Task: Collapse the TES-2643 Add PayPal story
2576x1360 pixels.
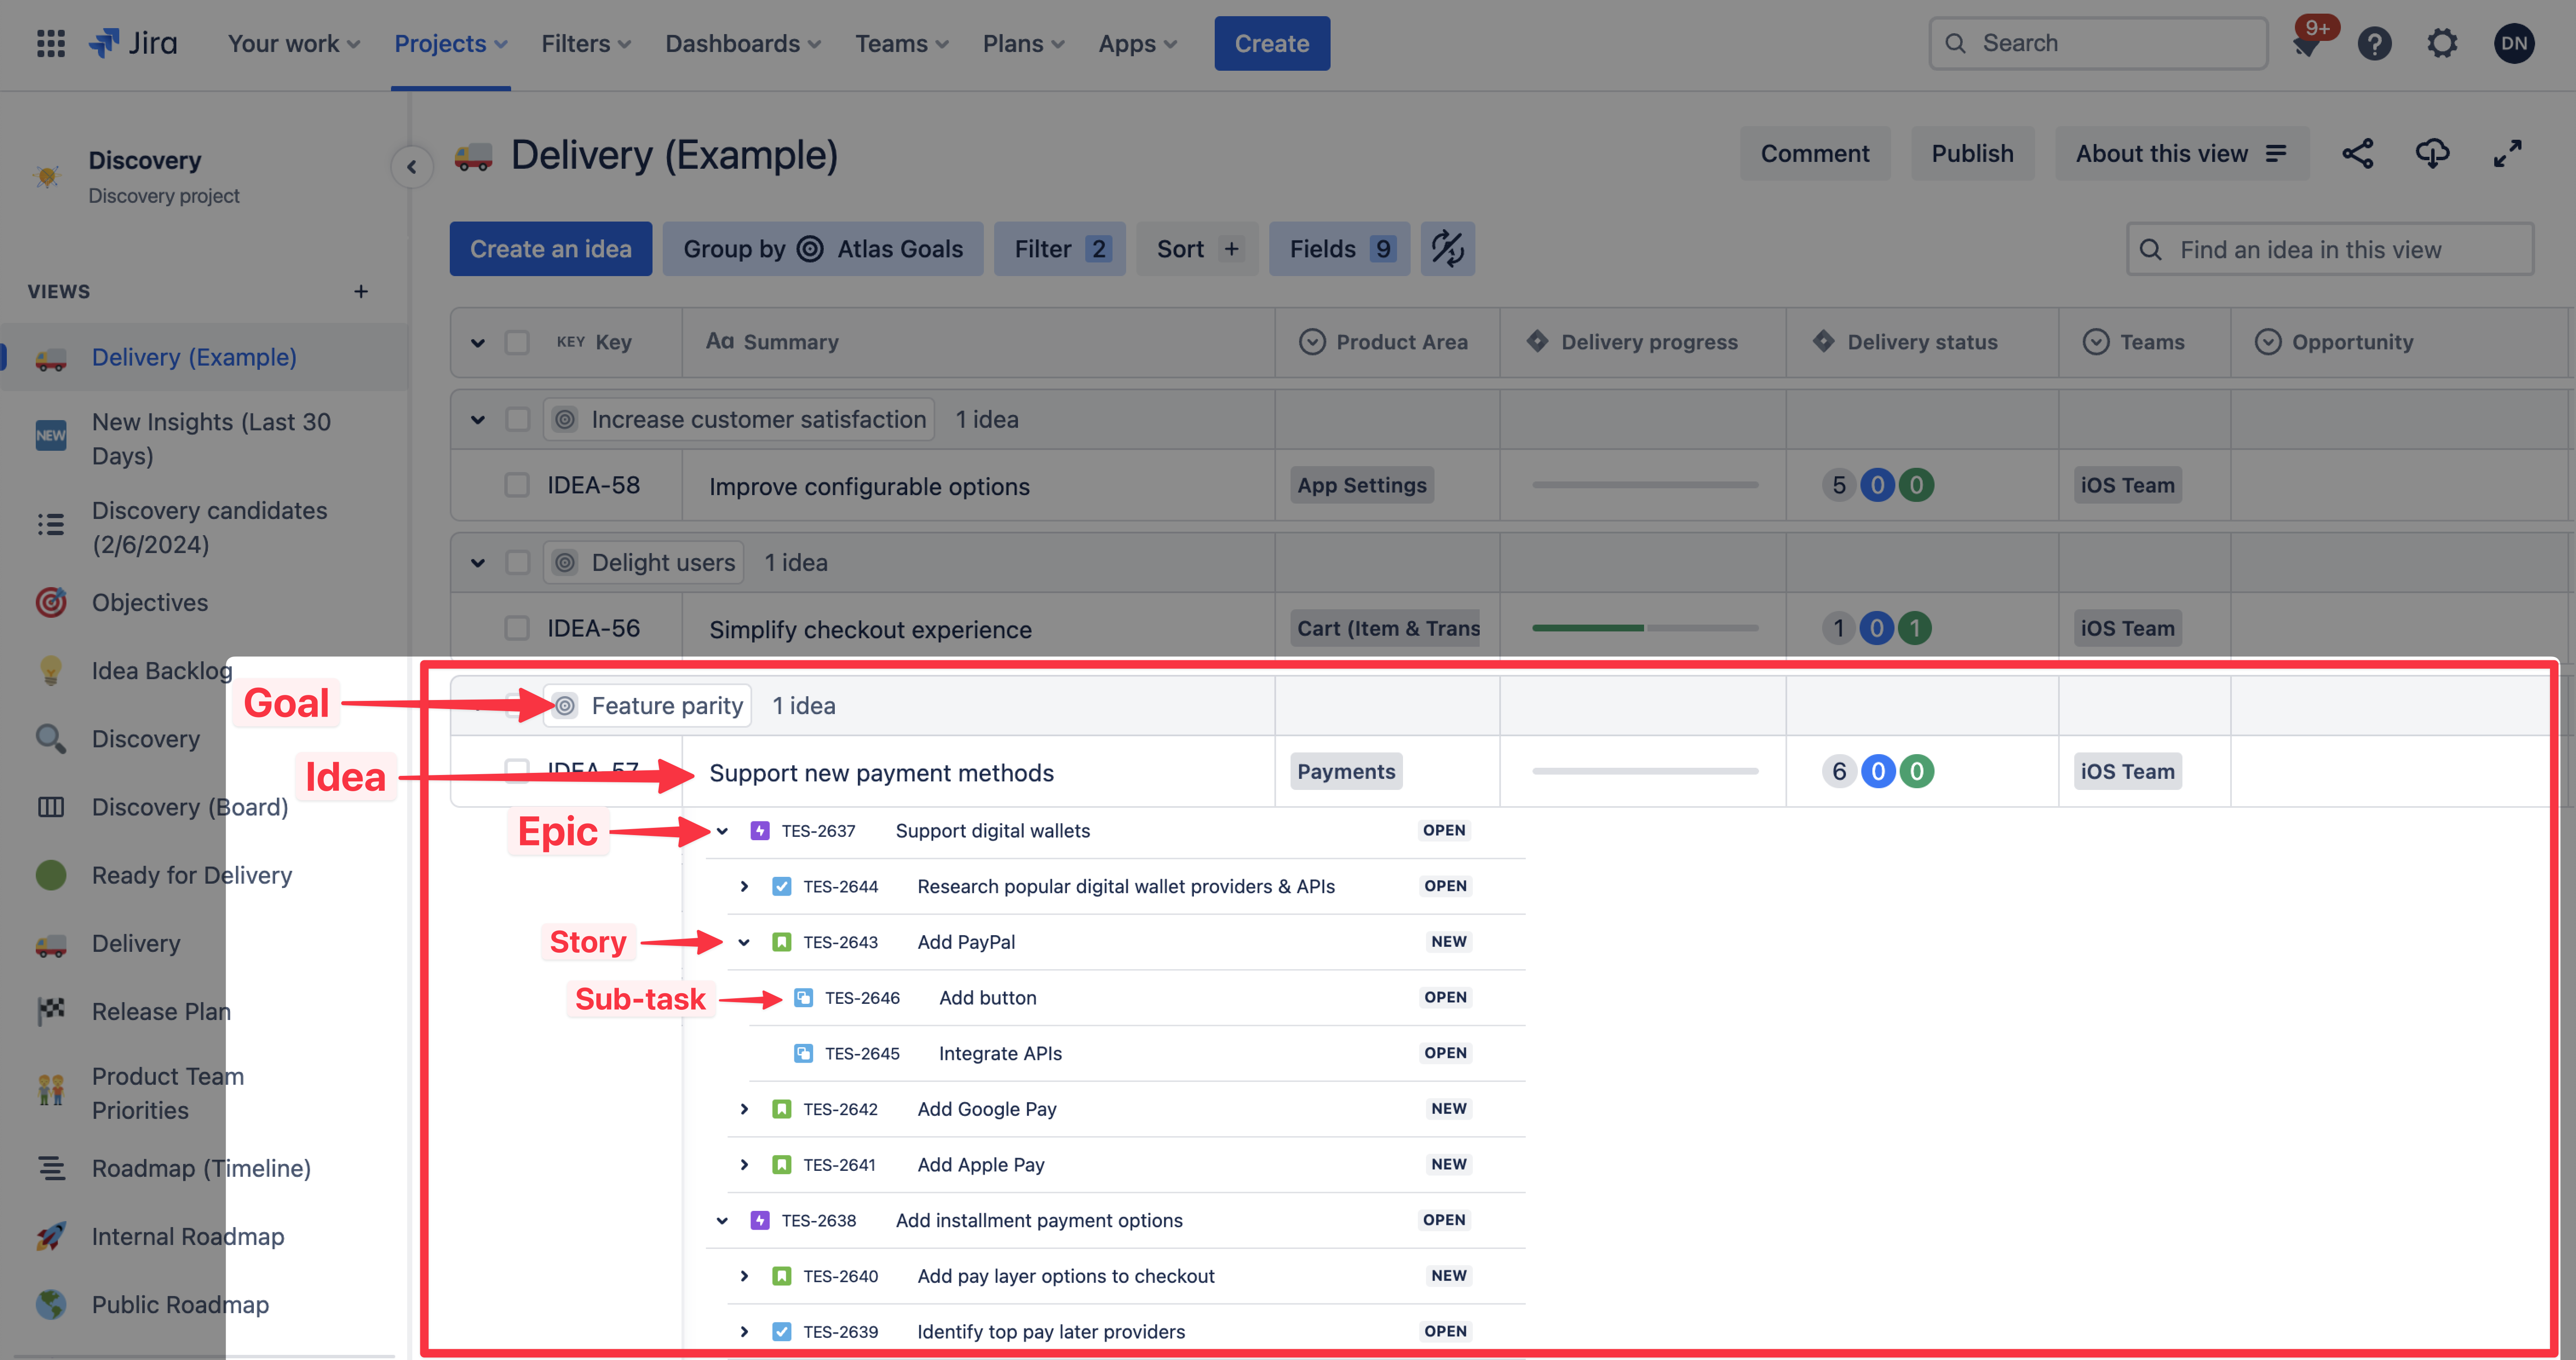Action: 744,942
